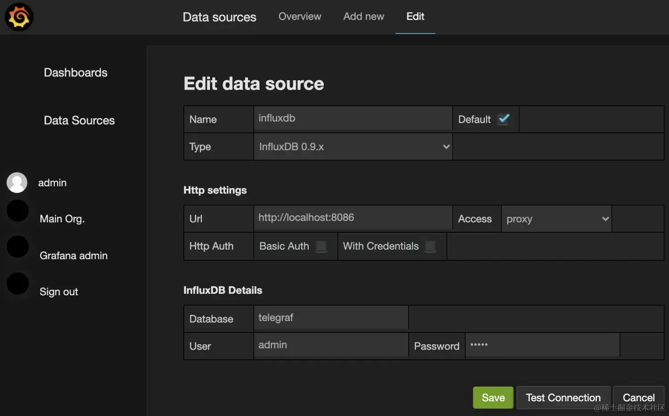Click the round icon beside Grafana admin

18,247
